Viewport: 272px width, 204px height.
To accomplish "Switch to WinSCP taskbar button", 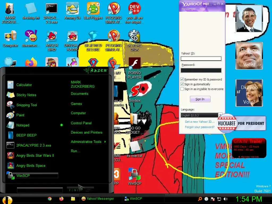I will (143, 199).
